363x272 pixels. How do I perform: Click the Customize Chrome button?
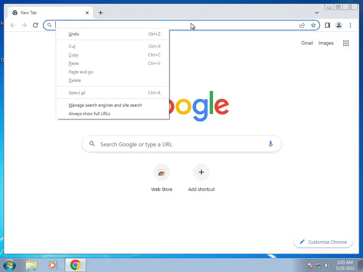323,242
